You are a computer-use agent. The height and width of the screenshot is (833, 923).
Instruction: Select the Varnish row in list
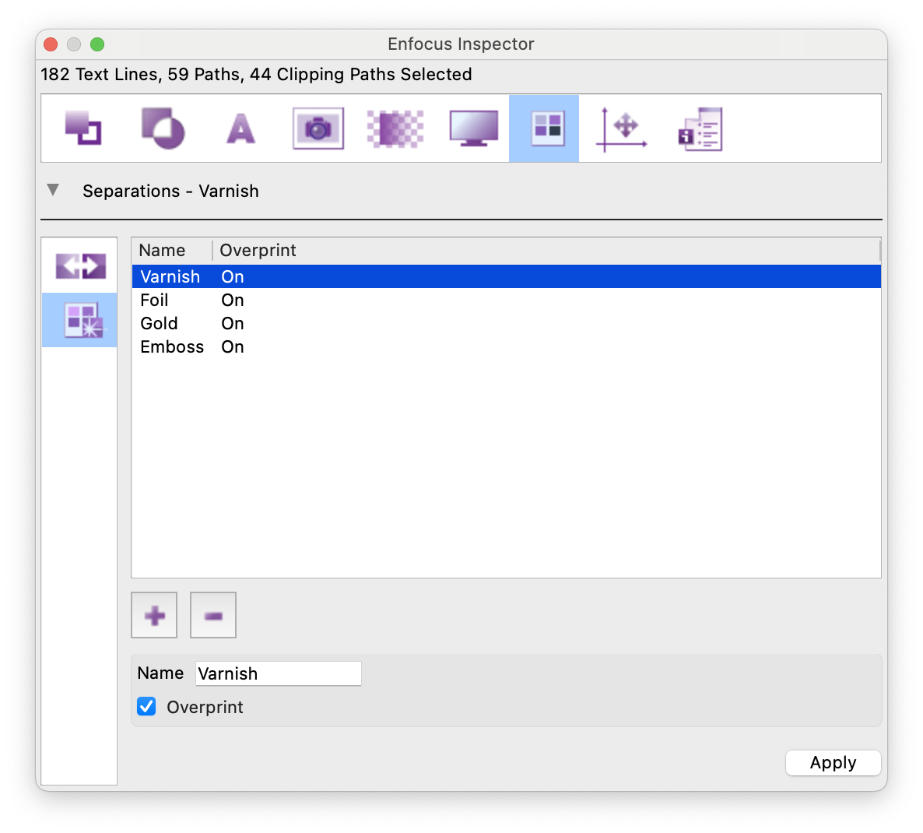[506, 276]
